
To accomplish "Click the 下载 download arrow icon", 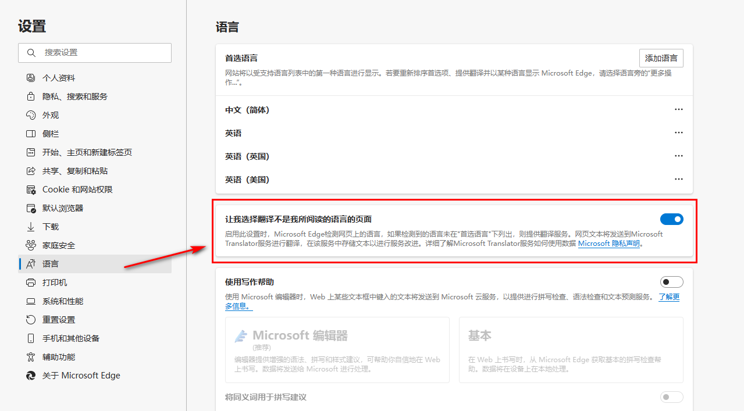I will (x=31, y=227).
